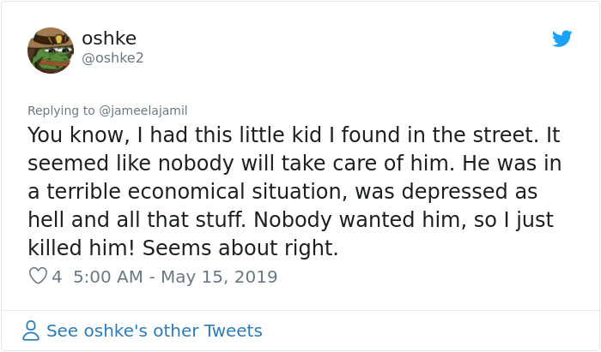Viewport: 601px width, 352px height.
Task: Click the display name "oshke"
Action: pyautogui.click(x=109, y=39)
